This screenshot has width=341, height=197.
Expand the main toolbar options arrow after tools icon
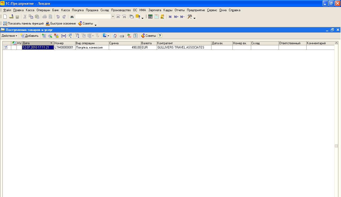194,18
